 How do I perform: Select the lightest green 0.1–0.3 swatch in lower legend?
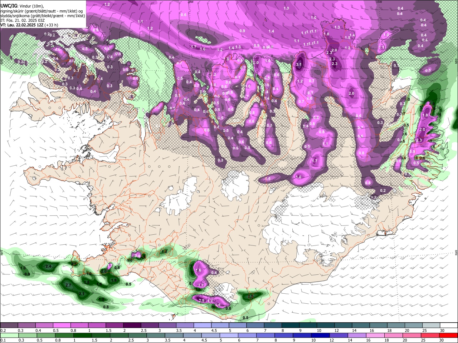[9, 335]
